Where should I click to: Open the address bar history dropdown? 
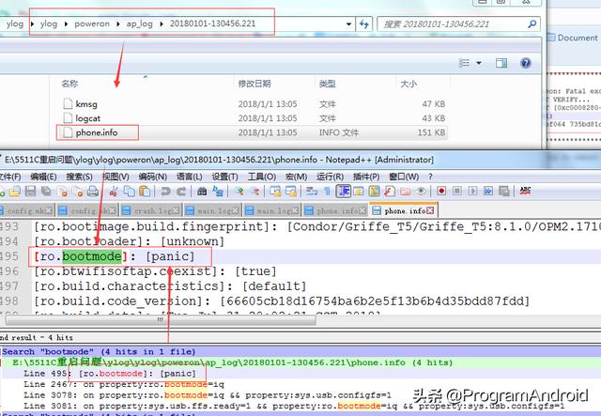point(348,24)
